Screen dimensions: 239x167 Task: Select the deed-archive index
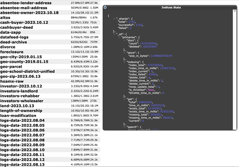click(x=50, y=42)
